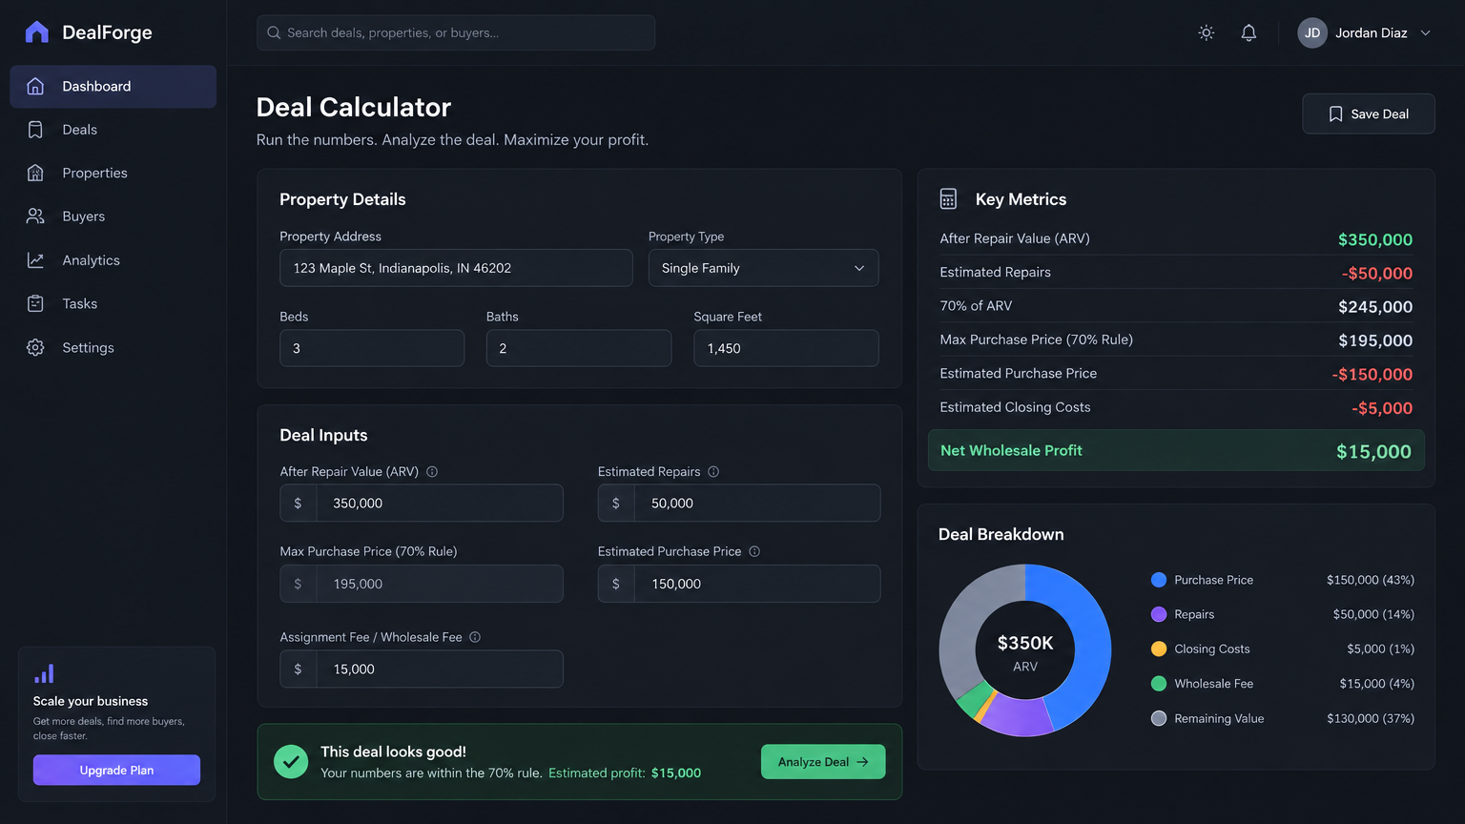
Task: Click the Square Feet input field
Action: [786, 348]
